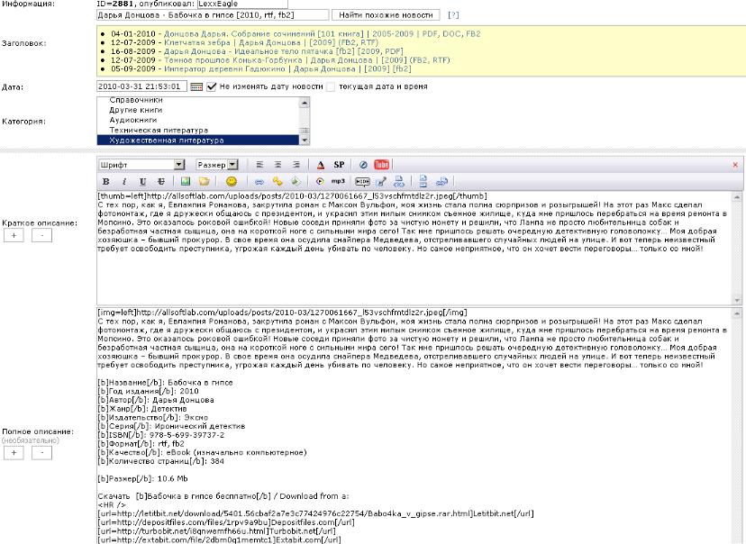Open 'Темное прошлое Конька-Горбунка' link
Image resolution: width=746 pixels, height=544 pixels.
(307, 60)
